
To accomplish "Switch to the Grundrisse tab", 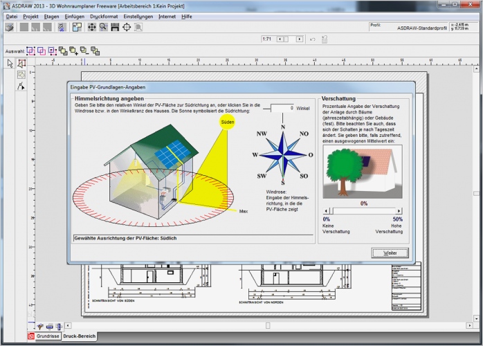I will coord(48,336).
